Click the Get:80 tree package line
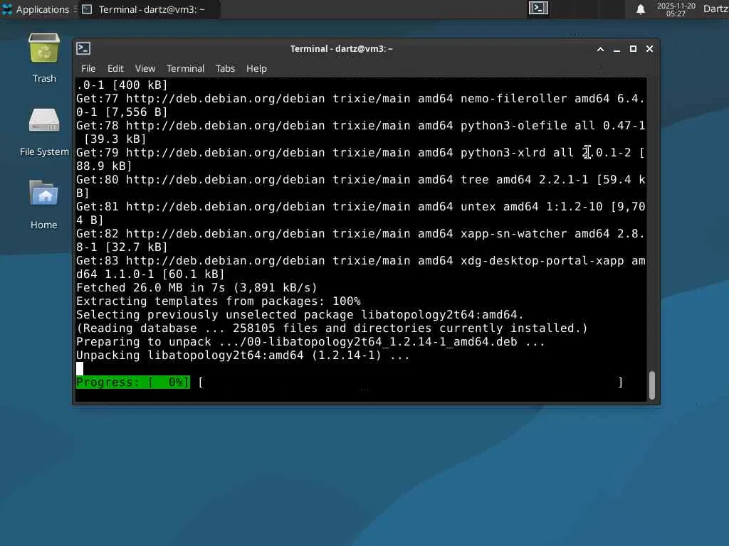Screen dimensions: 729x546 pyautogui.click(x=361, y=186)
